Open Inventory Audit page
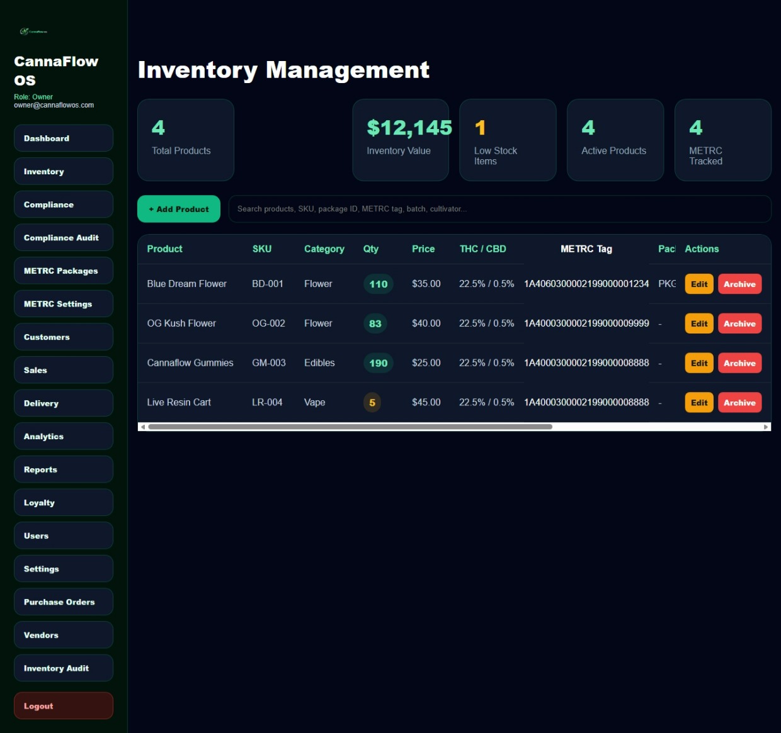The height and width of the screenshot is (733, 781). (64, 668)
